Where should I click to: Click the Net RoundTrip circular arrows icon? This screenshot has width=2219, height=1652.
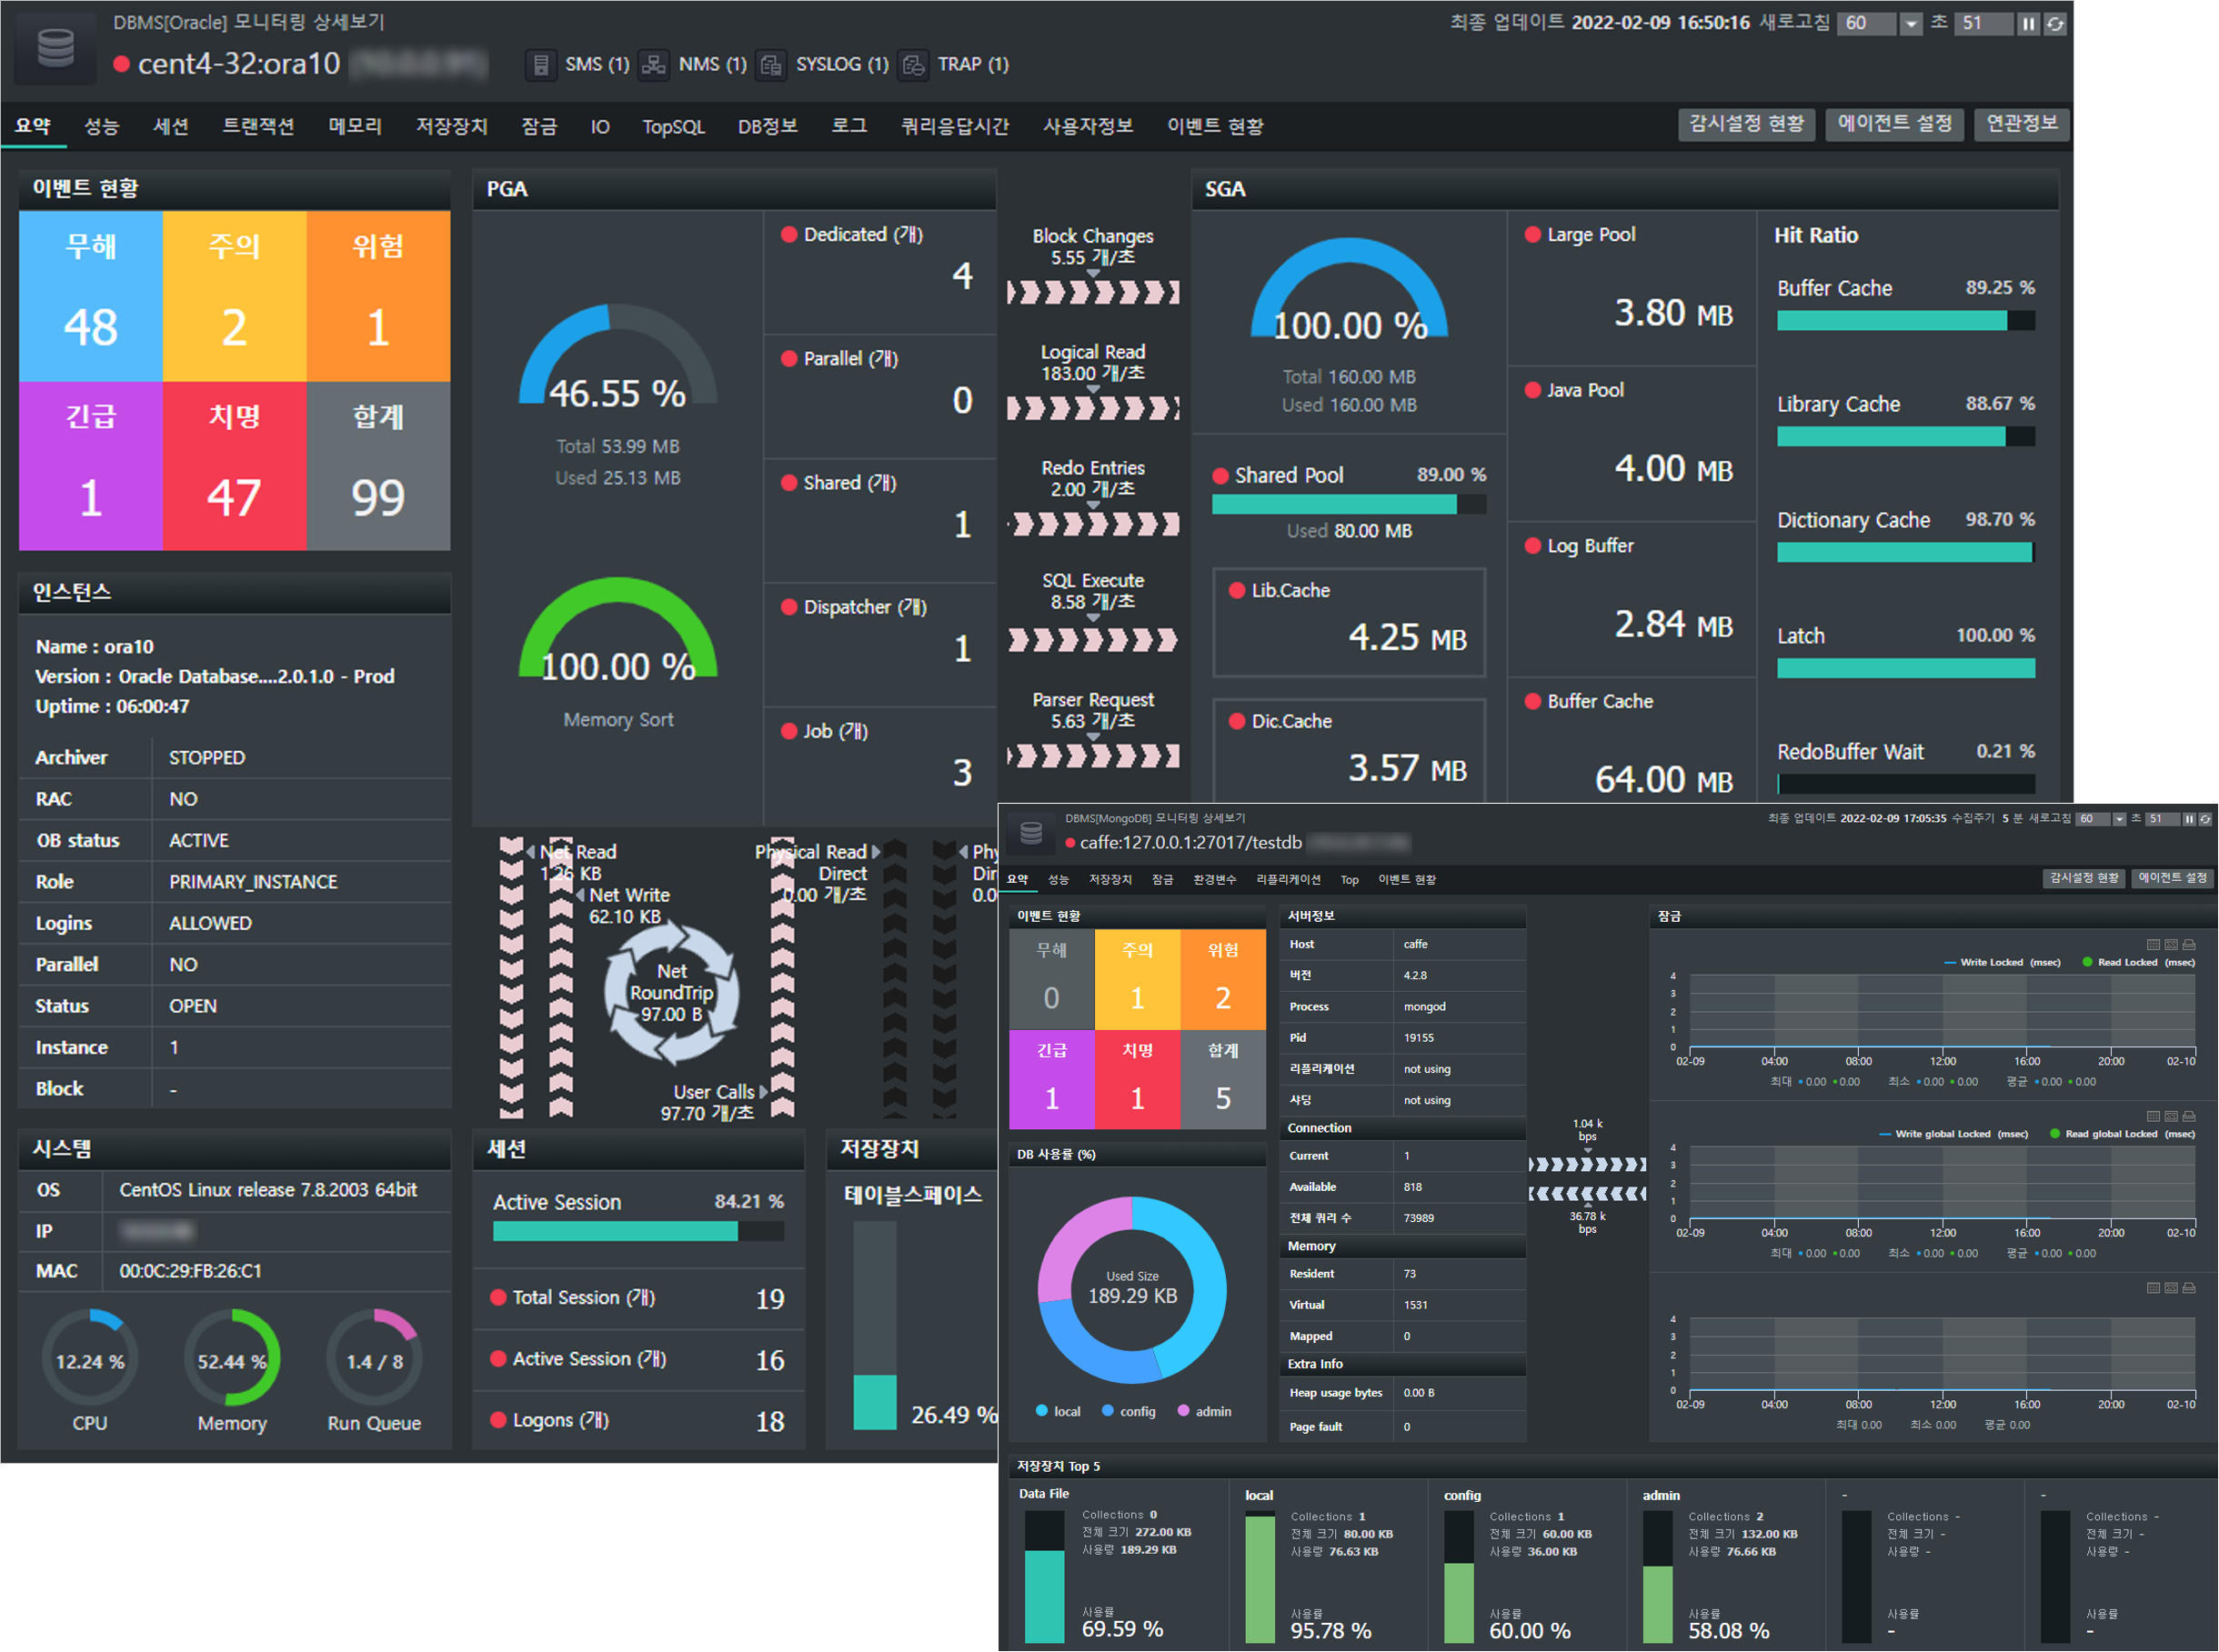click(672, 993)
